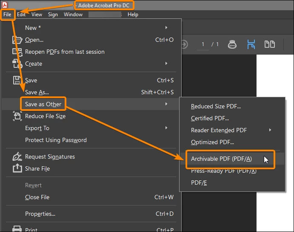Click the Adobe Acrobat app icon in title bar
This screenshot has height=232, width=294.
[5, 5]
